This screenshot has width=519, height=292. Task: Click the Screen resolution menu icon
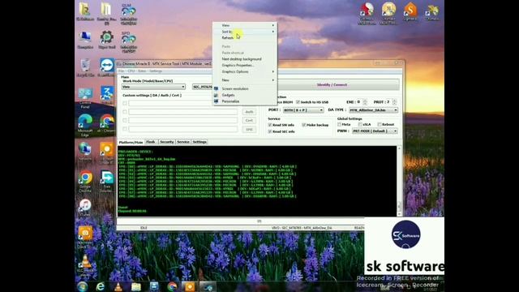pos(217,88)
